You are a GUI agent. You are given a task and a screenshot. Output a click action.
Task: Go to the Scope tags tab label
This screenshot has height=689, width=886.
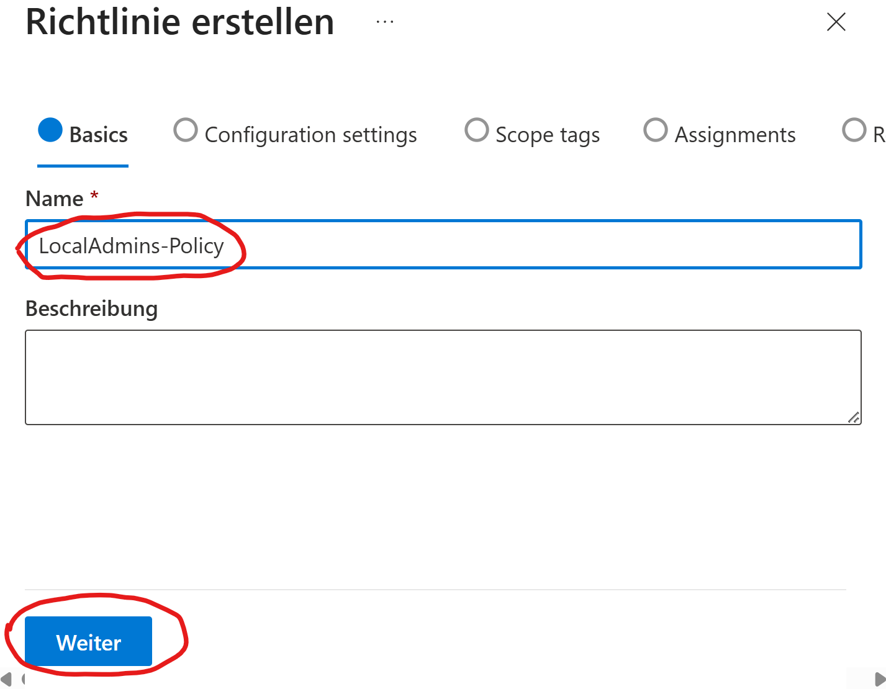(x=548, y=135)
